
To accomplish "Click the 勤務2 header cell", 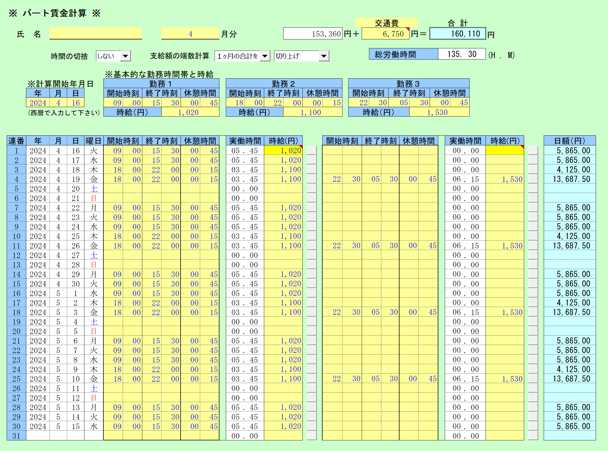I will [284, 83].
